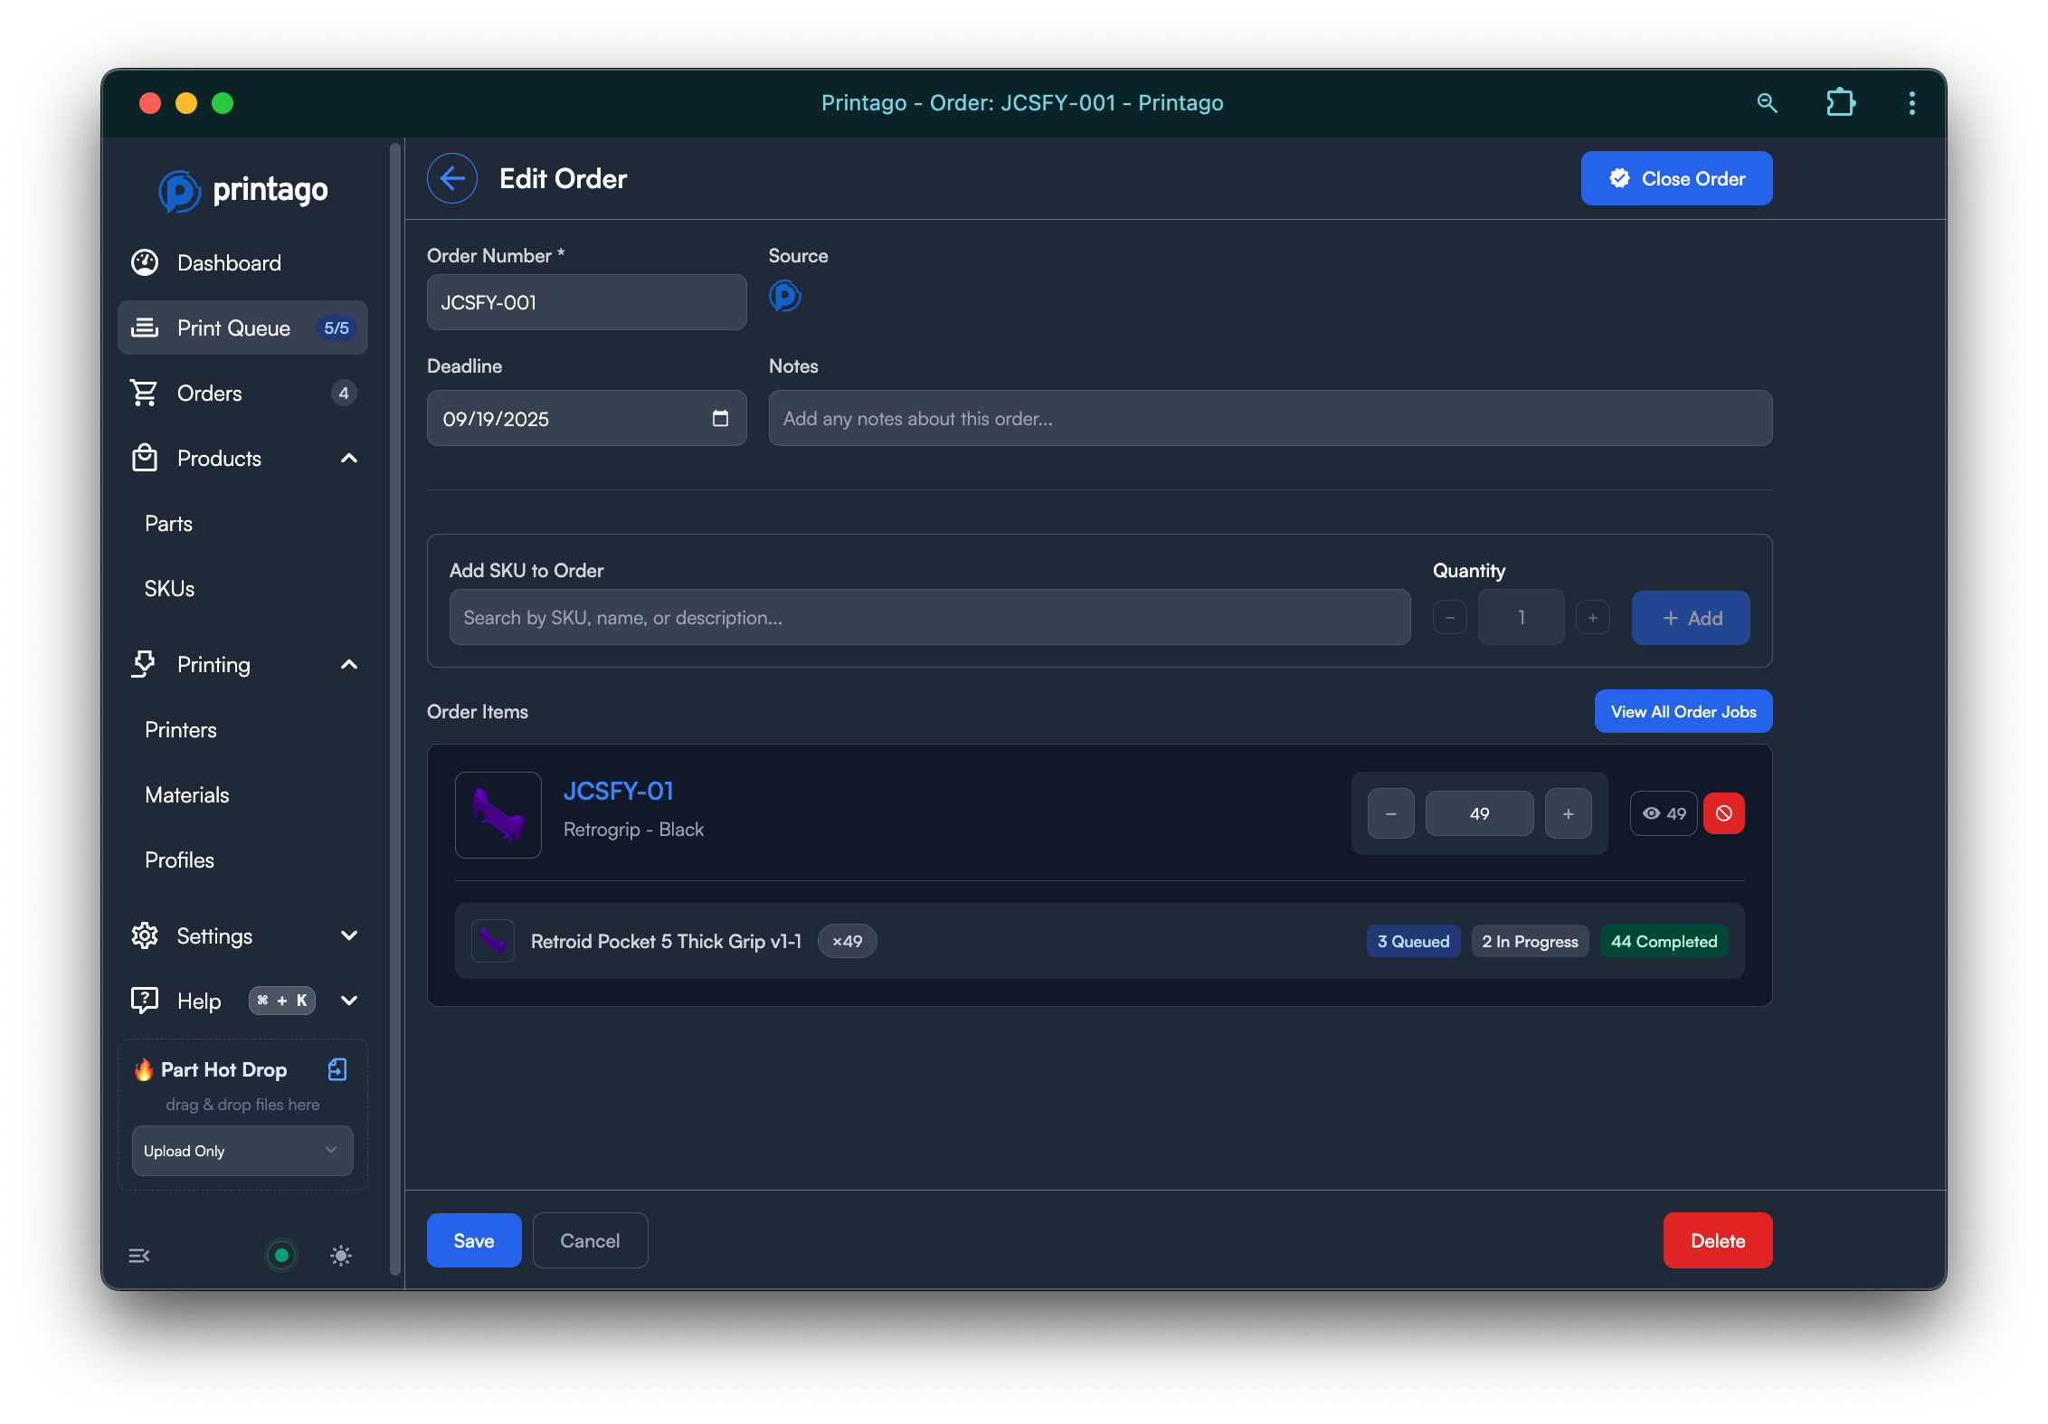Click View All Order Jobs button
Viewport: 2048px width, 1424px height.
(x=1683, y=712)
